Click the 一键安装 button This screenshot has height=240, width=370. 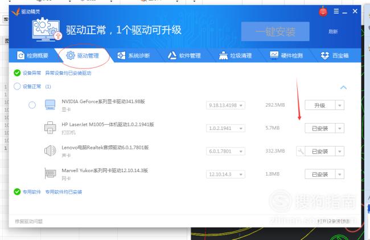[276, 31]
